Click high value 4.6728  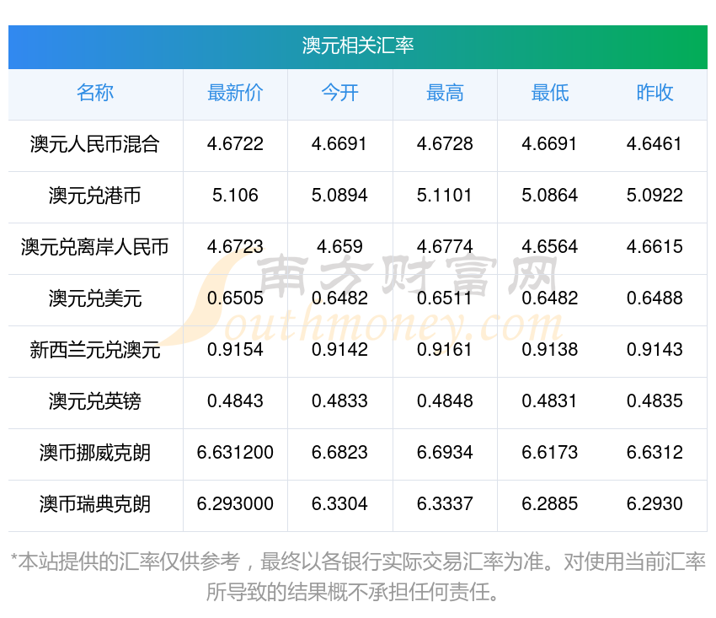[x=445, y=144]
